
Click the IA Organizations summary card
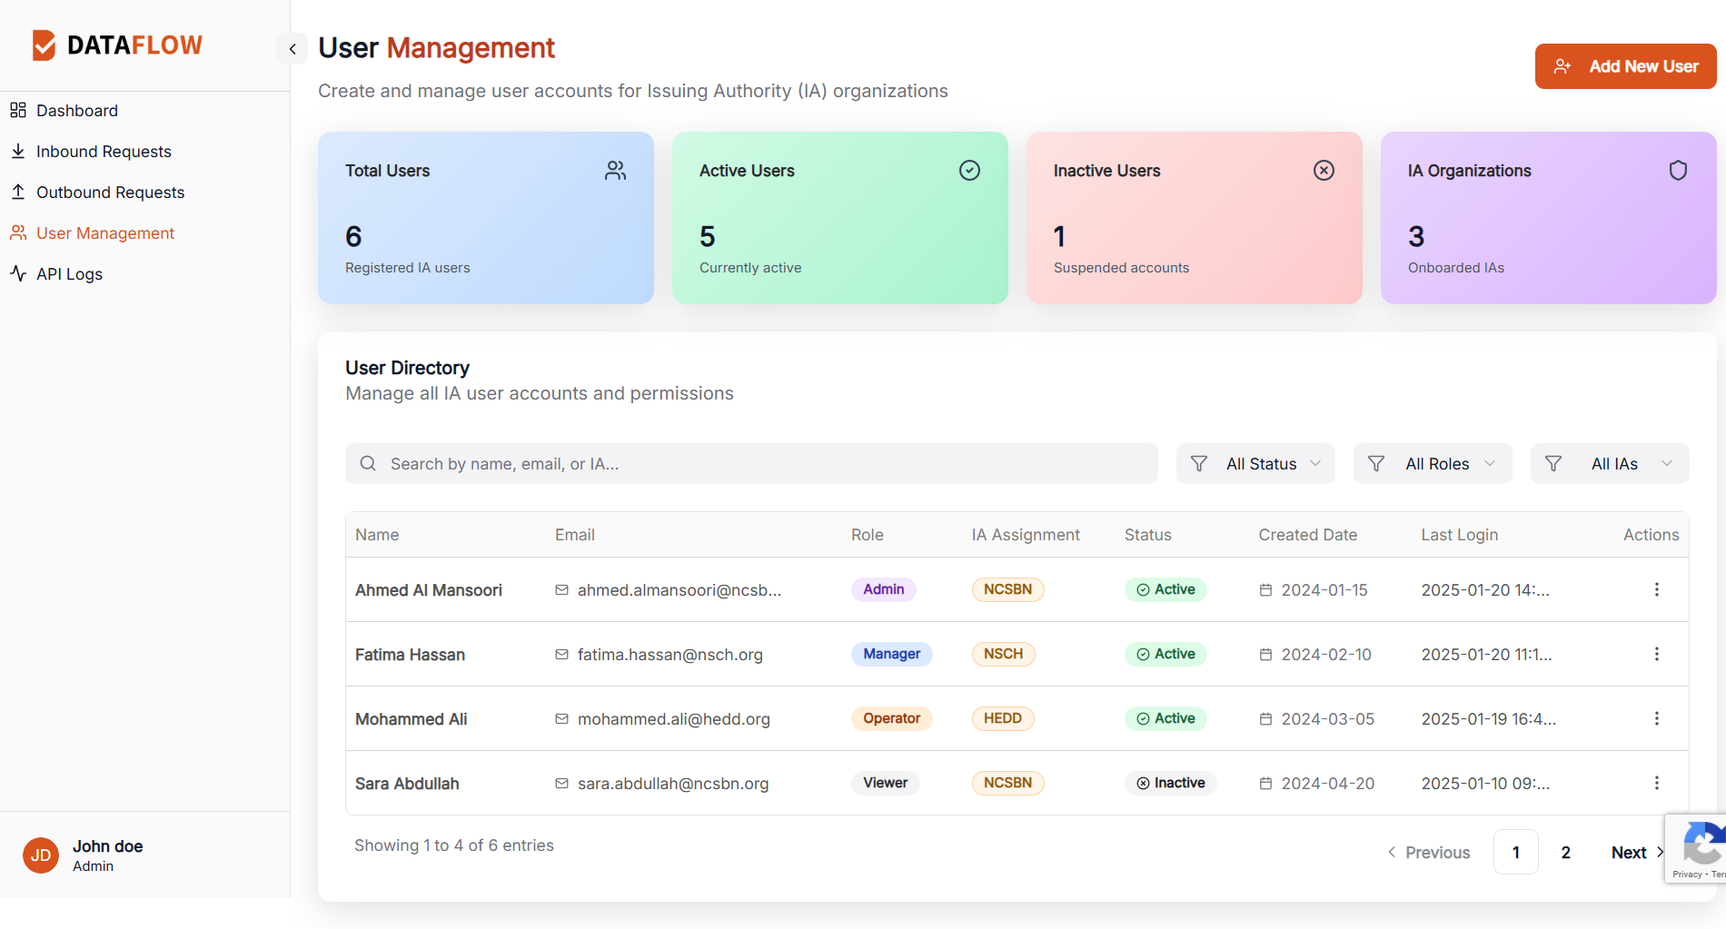(x=1549, y=218)
